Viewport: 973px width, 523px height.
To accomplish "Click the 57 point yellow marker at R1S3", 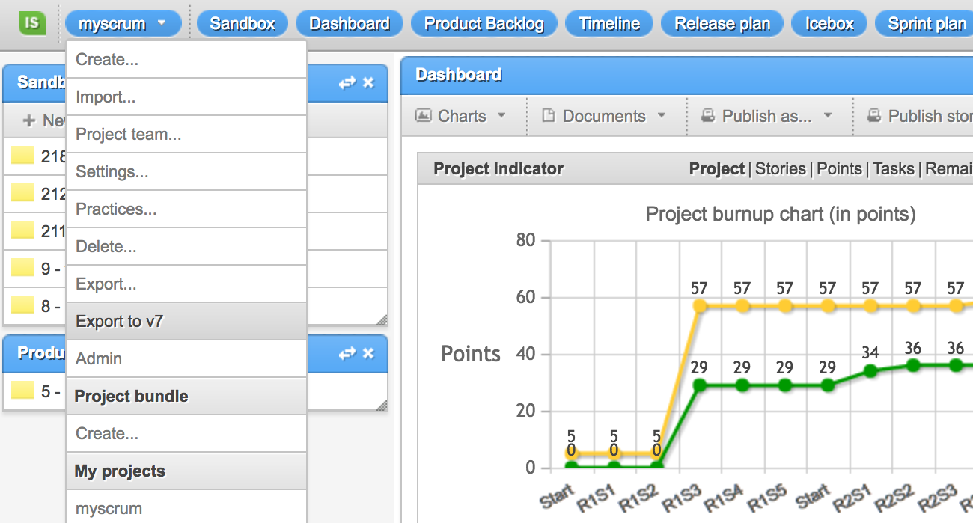I will (699, 306).
